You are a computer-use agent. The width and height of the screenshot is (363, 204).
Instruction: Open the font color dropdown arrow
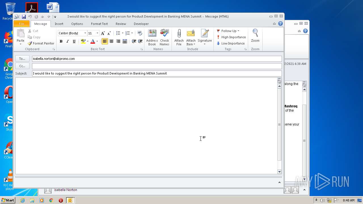[97, 41]
